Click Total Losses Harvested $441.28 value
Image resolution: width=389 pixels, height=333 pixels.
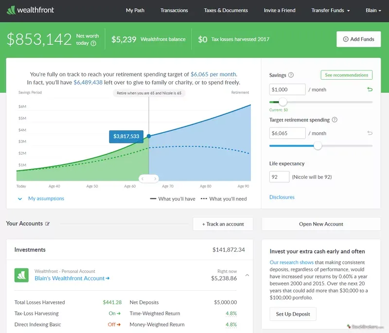tap(112, 302)
